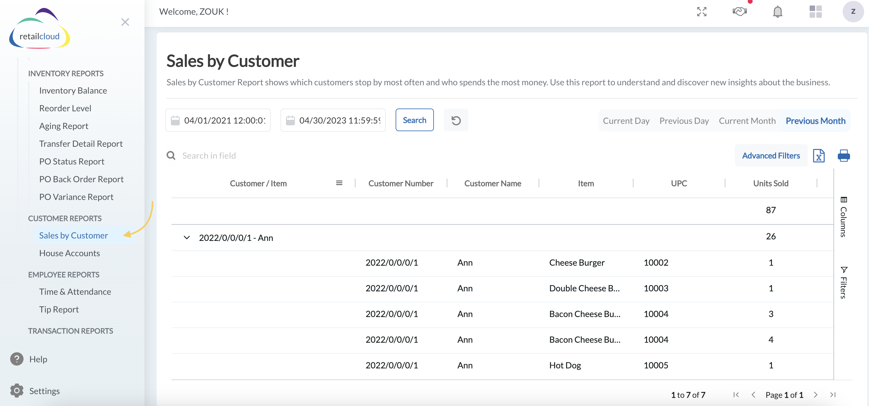Click Inventory Reports section header

[66, 73]
